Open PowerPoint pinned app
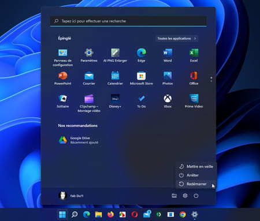260x221 pixels. [x=63, y=78]
